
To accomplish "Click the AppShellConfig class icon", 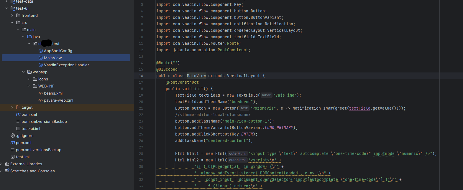I will click(41, 51).
